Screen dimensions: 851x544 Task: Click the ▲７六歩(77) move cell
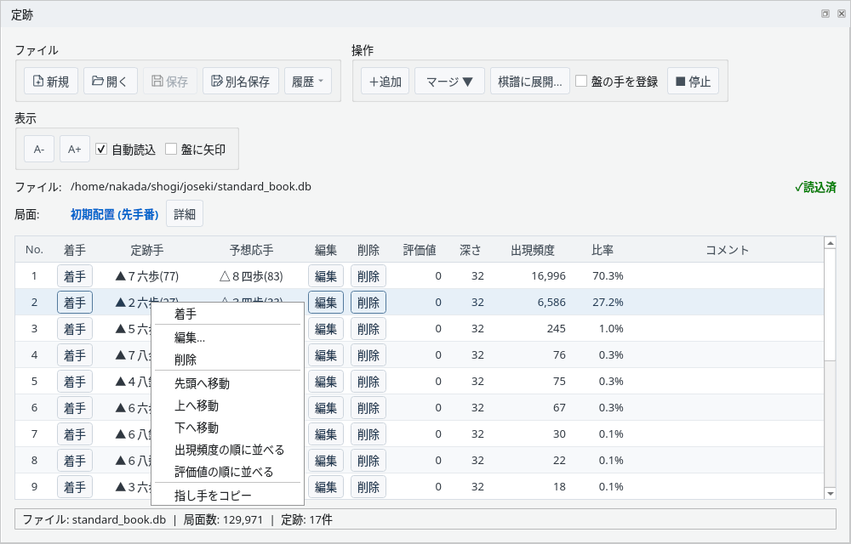[x=147, y=276]
